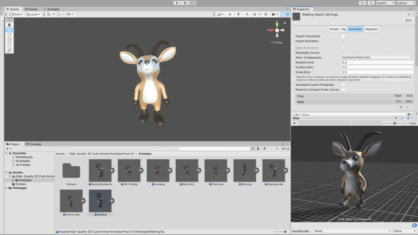Image resolution: width=418 pixels, height=235 pixels.
Task: Select the Move tool in scene toolbar
Action: tap(9, 30)
